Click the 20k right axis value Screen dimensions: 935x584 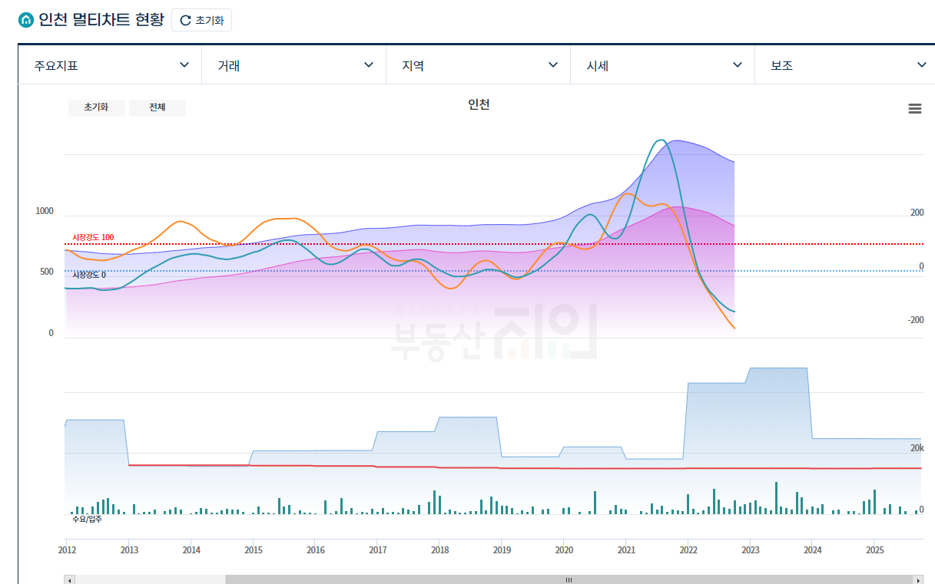[917, 448]
